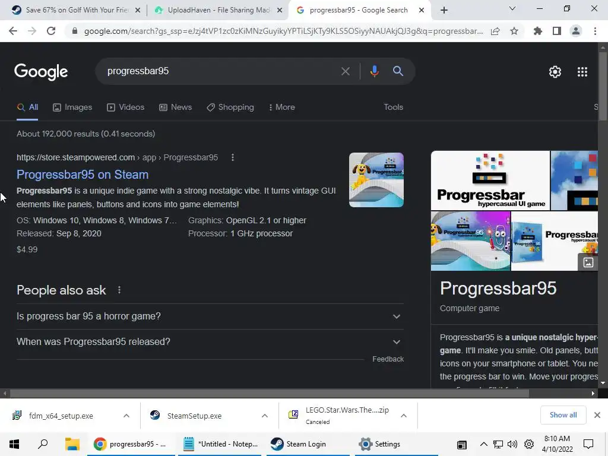Viewport: 608px width, 456px height.
Task: Switch to UploadHaven File Sharing tab
Action: (218, 10)
